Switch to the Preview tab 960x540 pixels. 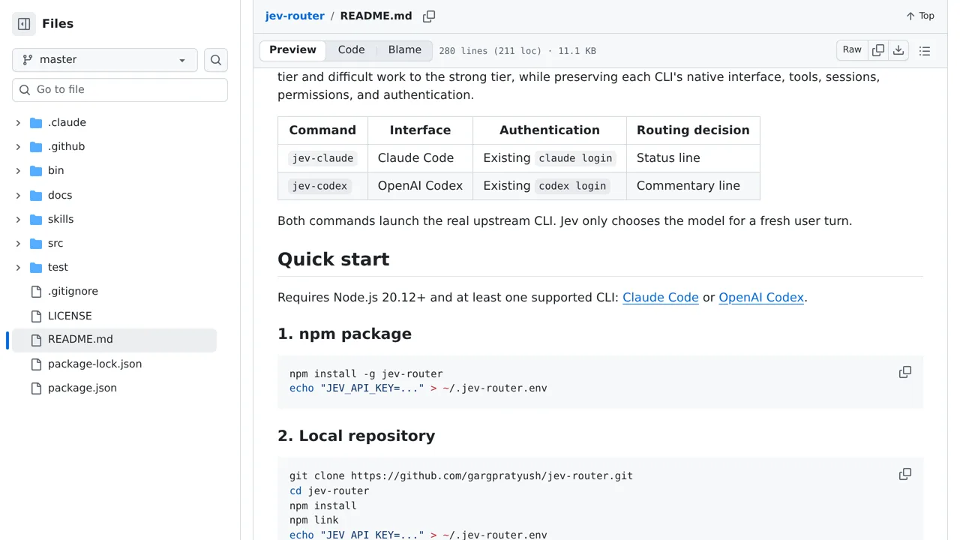[292, 50]
